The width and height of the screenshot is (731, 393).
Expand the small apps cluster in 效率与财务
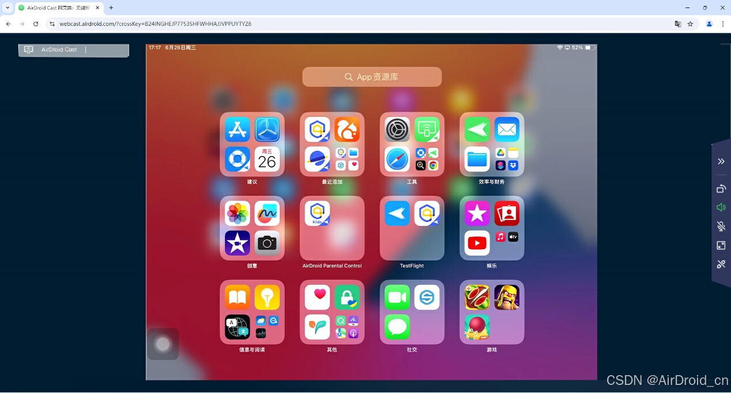coord(507,159)
